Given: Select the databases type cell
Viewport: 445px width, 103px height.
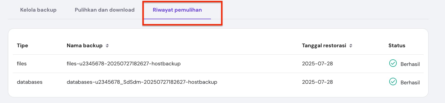Looking at the screenshot, I should coord(30,82).
